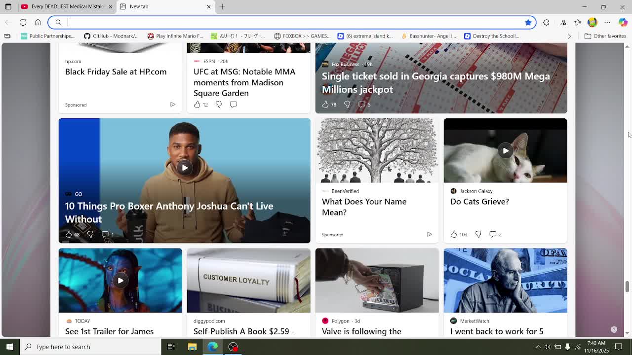Image resolution: width=632 pixels, height=355 pixels.
Task: Open a new tab with plus button
Action: (x=222, y=6)
